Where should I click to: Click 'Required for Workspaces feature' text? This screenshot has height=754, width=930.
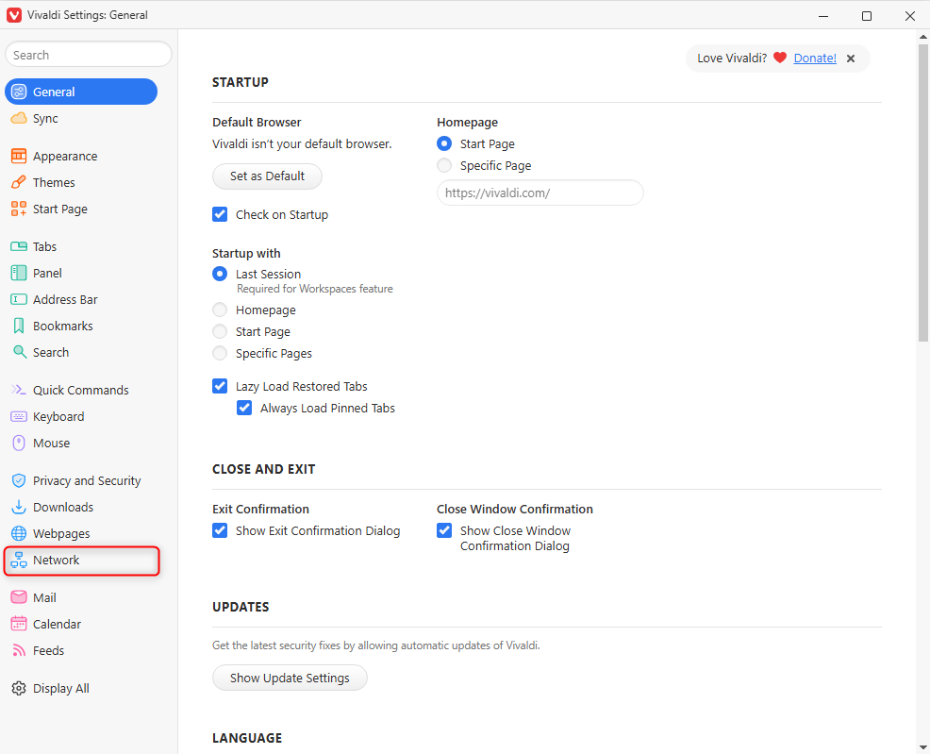click(x=315, y=289)
